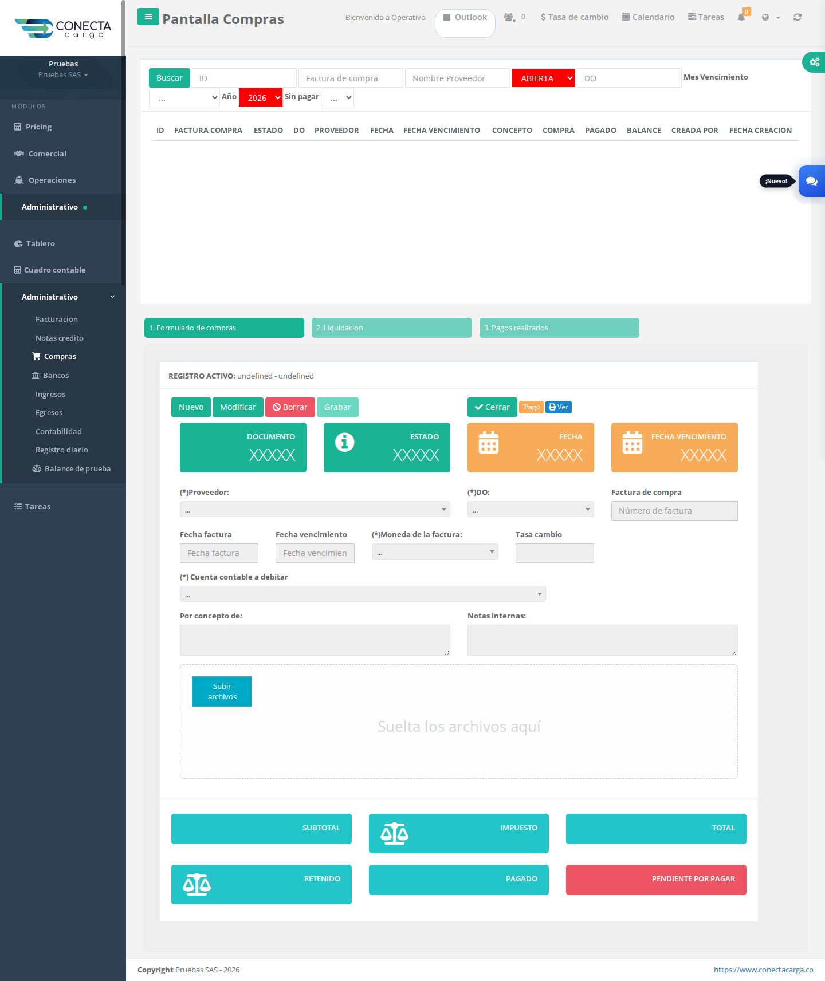Open the Moneda de la factura dropdown

(435, 551)
